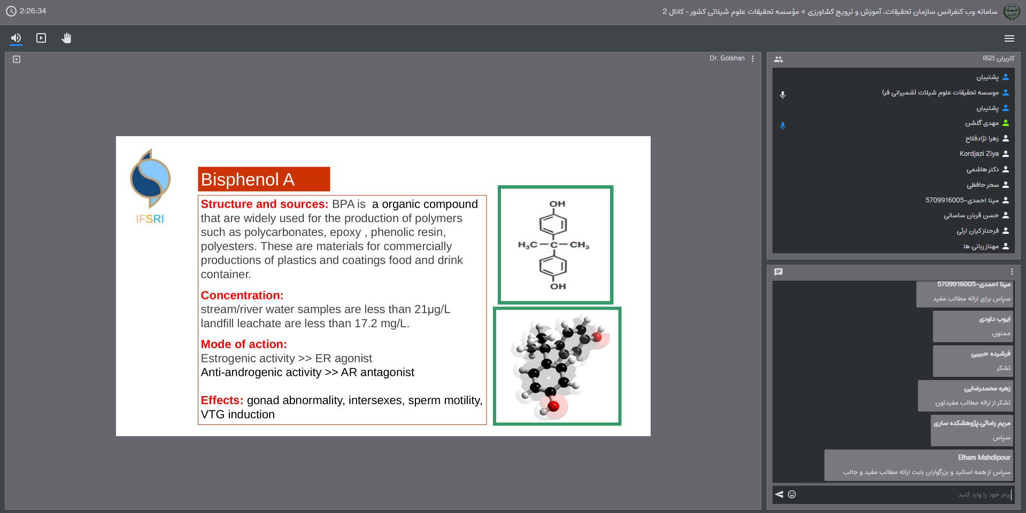1026x513 pixels.
Task: Toggle the speaker audio icon
Action: pyautogui.click(x=16, y=38)
